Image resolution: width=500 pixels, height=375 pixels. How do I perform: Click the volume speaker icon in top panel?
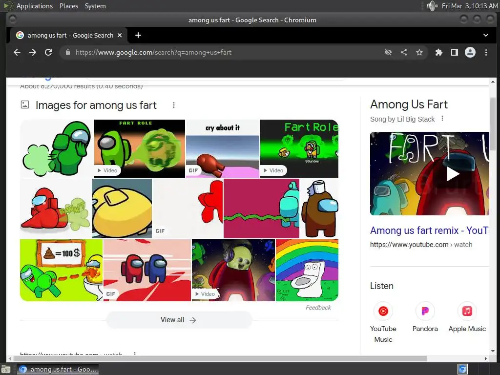(x=432, y=6)
